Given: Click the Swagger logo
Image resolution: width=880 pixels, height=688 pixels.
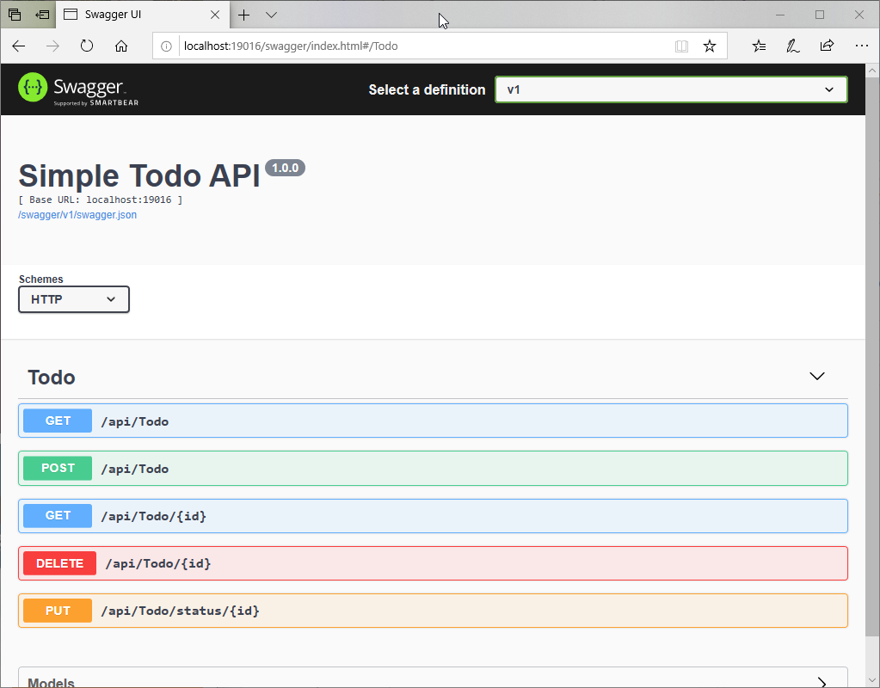Looking at the screenshot, I should click(x=78, y=89).
